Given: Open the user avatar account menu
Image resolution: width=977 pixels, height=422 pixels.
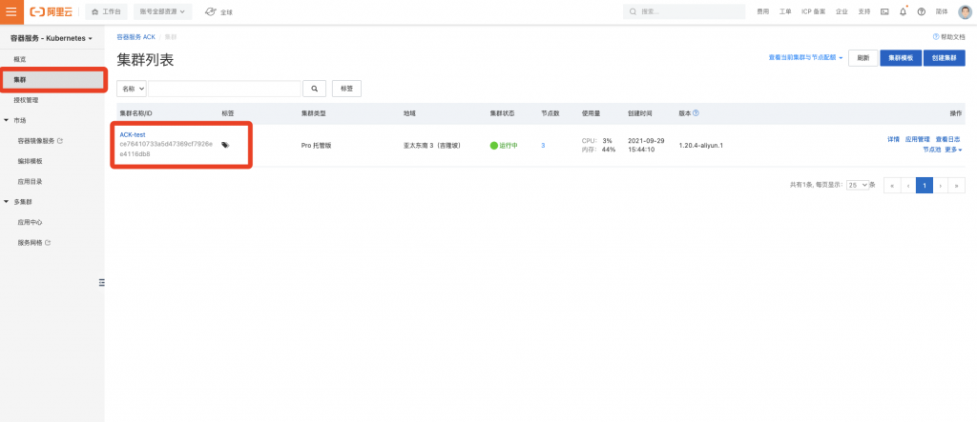Looking at the screenshot, I should coord(964,11).
